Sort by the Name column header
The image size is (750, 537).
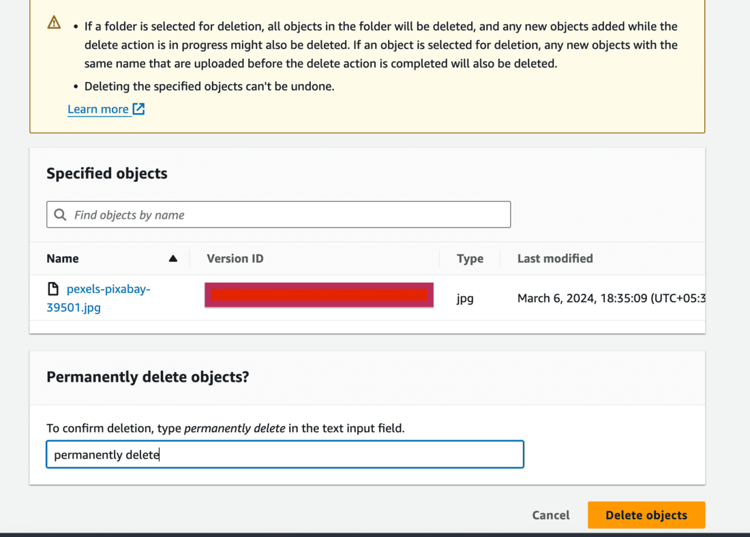pos(63,258)
